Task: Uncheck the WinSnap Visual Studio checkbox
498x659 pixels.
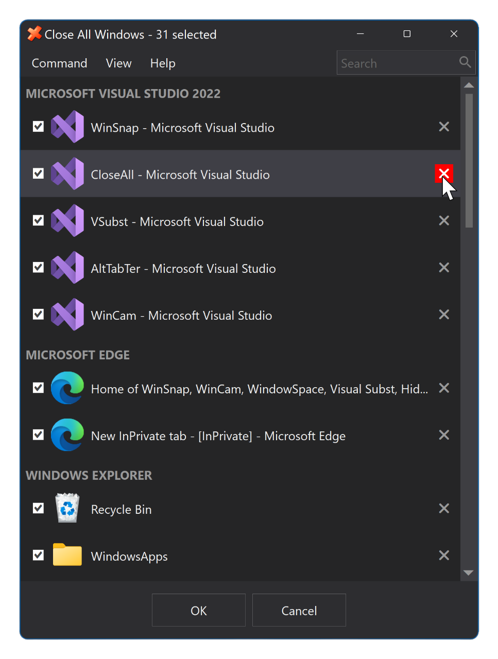Action: [x=38, y=127]
